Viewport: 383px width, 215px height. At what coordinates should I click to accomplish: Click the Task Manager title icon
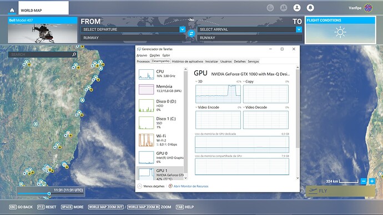139,49
